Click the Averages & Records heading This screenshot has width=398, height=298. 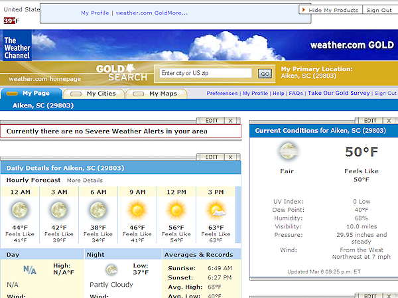pos(198,255)
